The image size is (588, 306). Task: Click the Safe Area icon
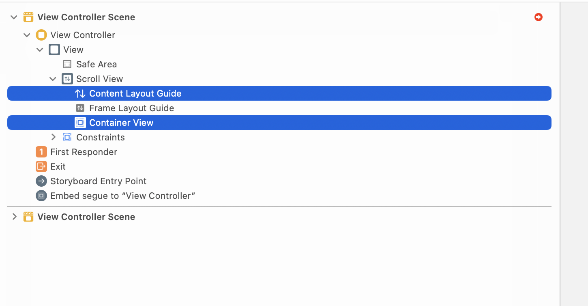click(x=67, y=64)
